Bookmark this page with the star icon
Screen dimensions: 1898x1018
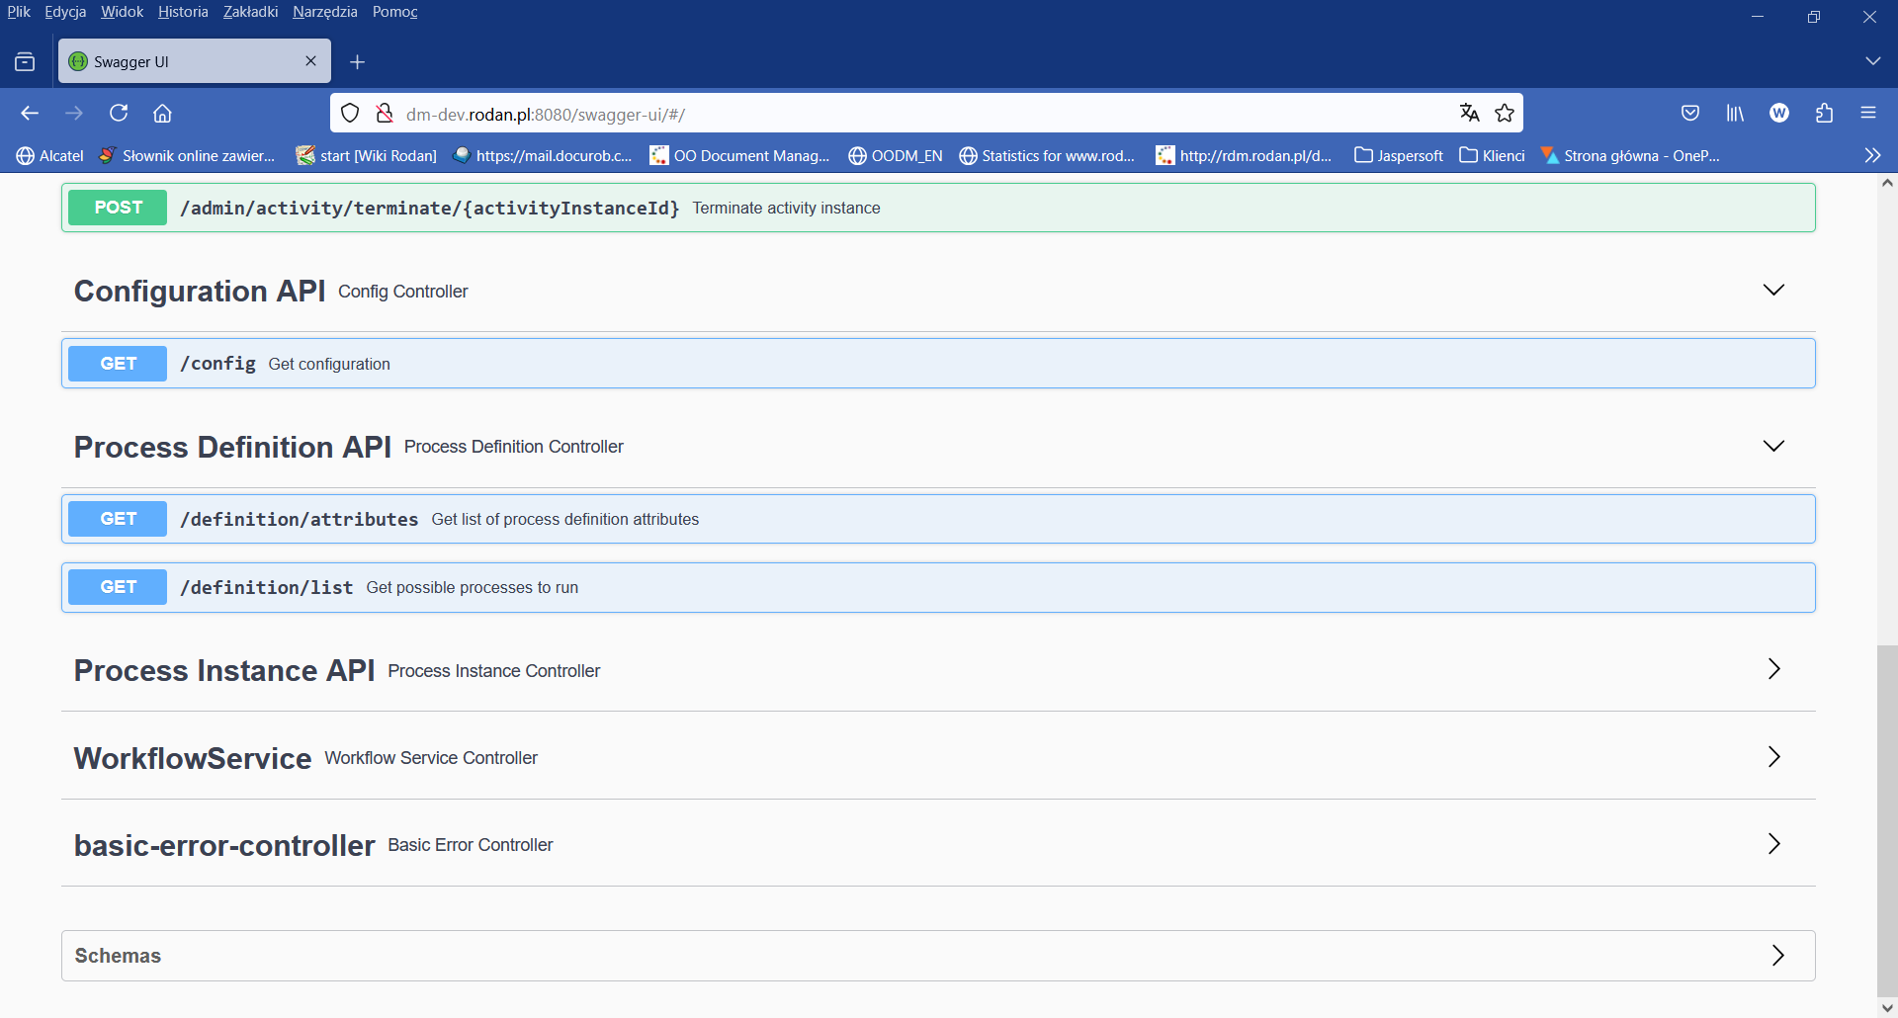click(x=1505, y=113)
